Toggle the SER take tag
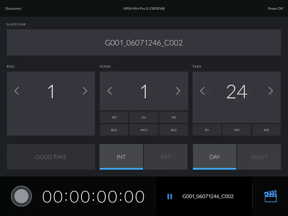288x216 pixels. point(266,130)
